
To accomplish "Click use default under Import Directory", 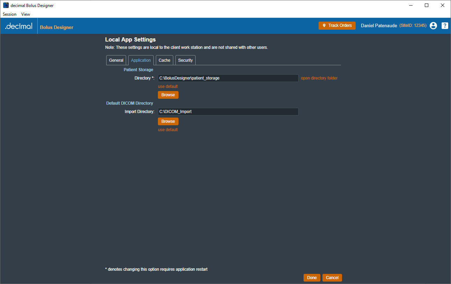I will (168, 130).
